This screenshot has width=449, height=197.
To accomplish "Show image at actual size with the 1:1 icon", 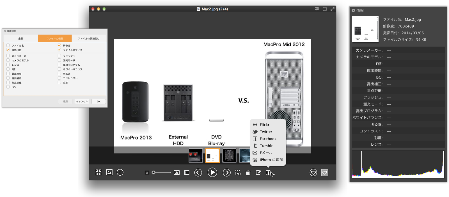I will [x=187, y=173].
